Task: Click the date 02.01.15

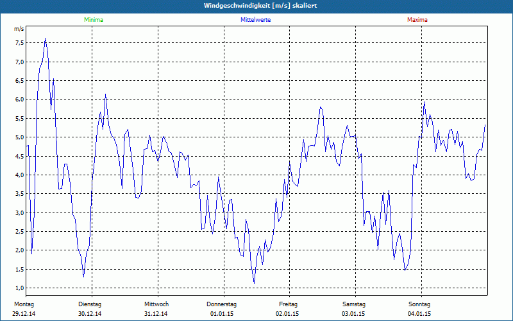Action: click(287, 314)
